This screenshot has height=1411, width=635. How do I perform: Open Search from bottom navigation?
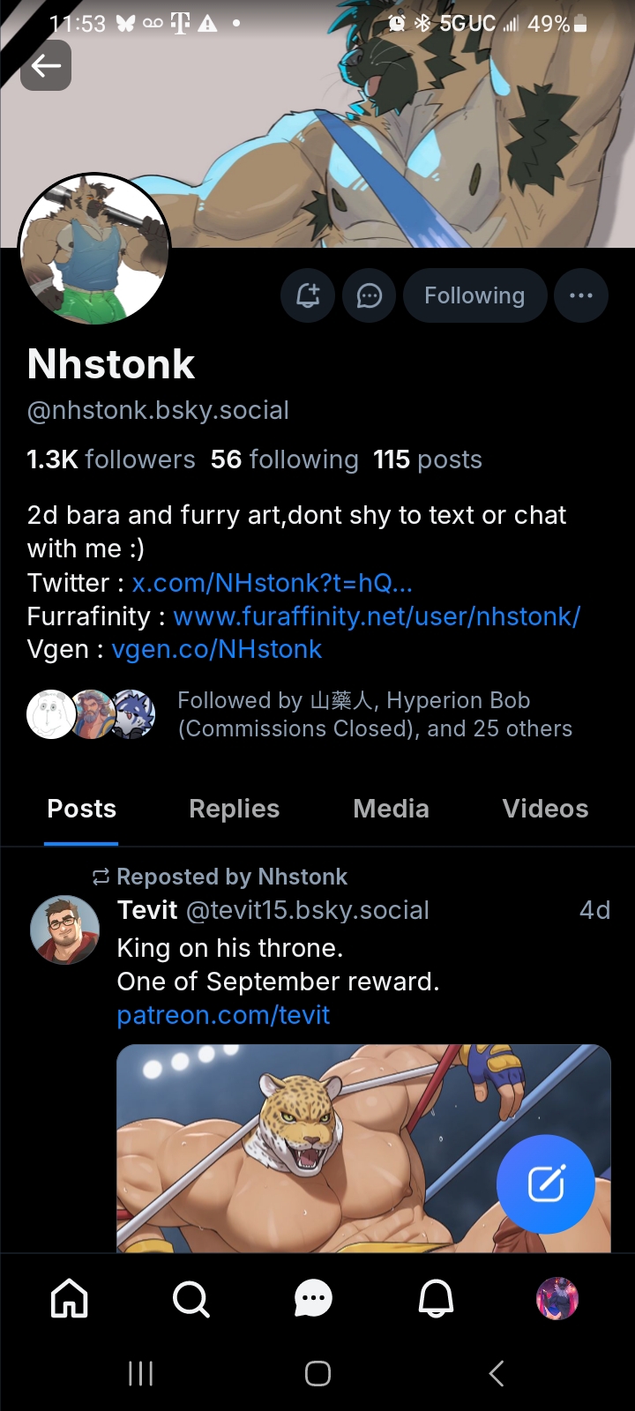click(x=190, y=1298)
